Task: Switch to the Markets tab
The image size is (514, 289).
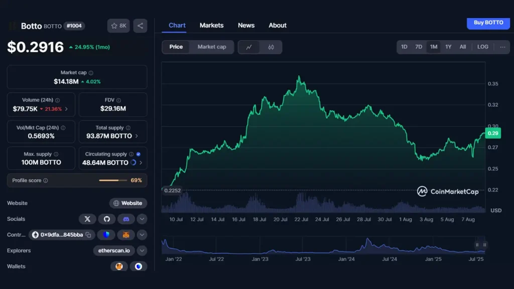Action: (x=211, y=25)
